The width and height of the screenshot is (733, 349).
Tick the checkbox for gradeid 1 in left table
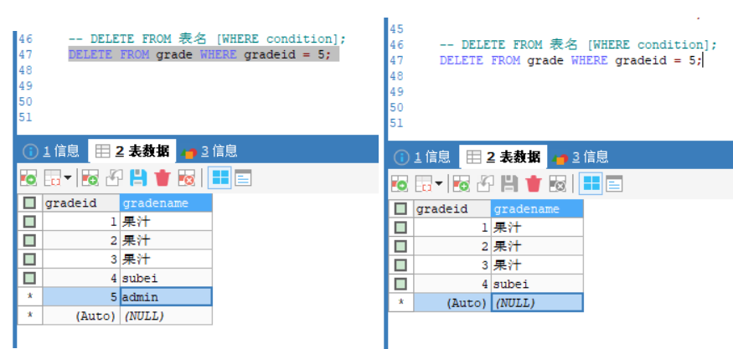30,222
